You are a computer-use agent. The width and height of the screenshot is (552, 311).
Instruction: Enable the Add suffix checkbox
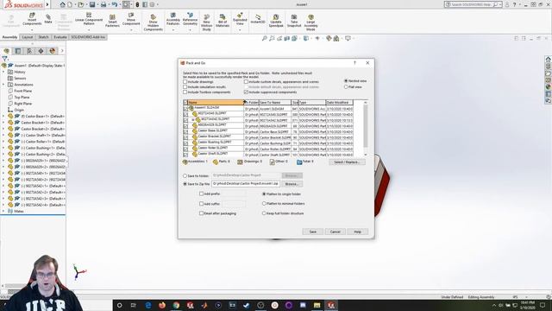click(x=201, y=204)
